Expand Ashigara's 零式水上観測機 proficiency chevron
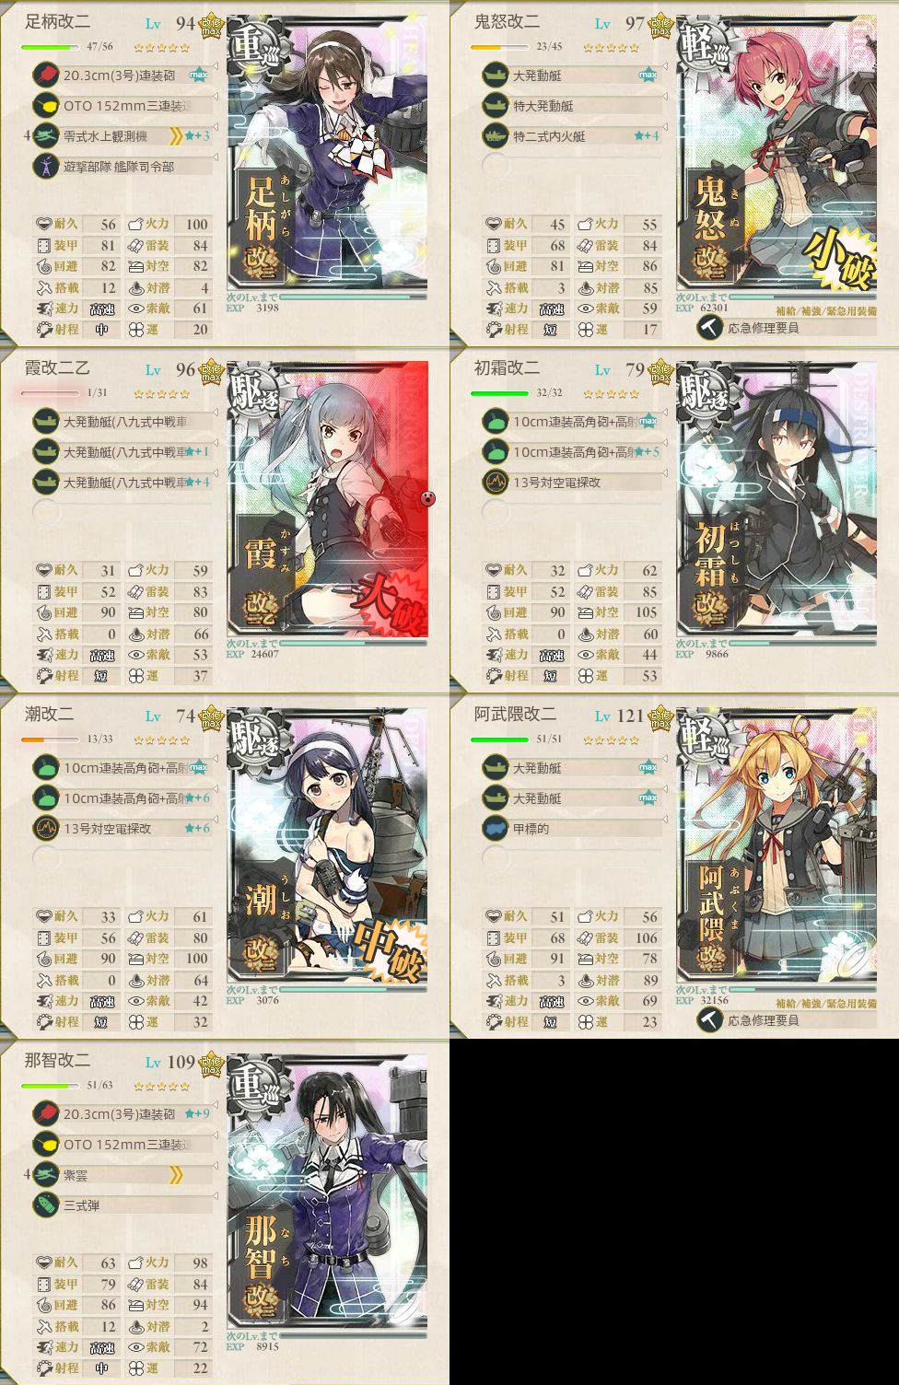899x1385 pixels. (176, 136)
